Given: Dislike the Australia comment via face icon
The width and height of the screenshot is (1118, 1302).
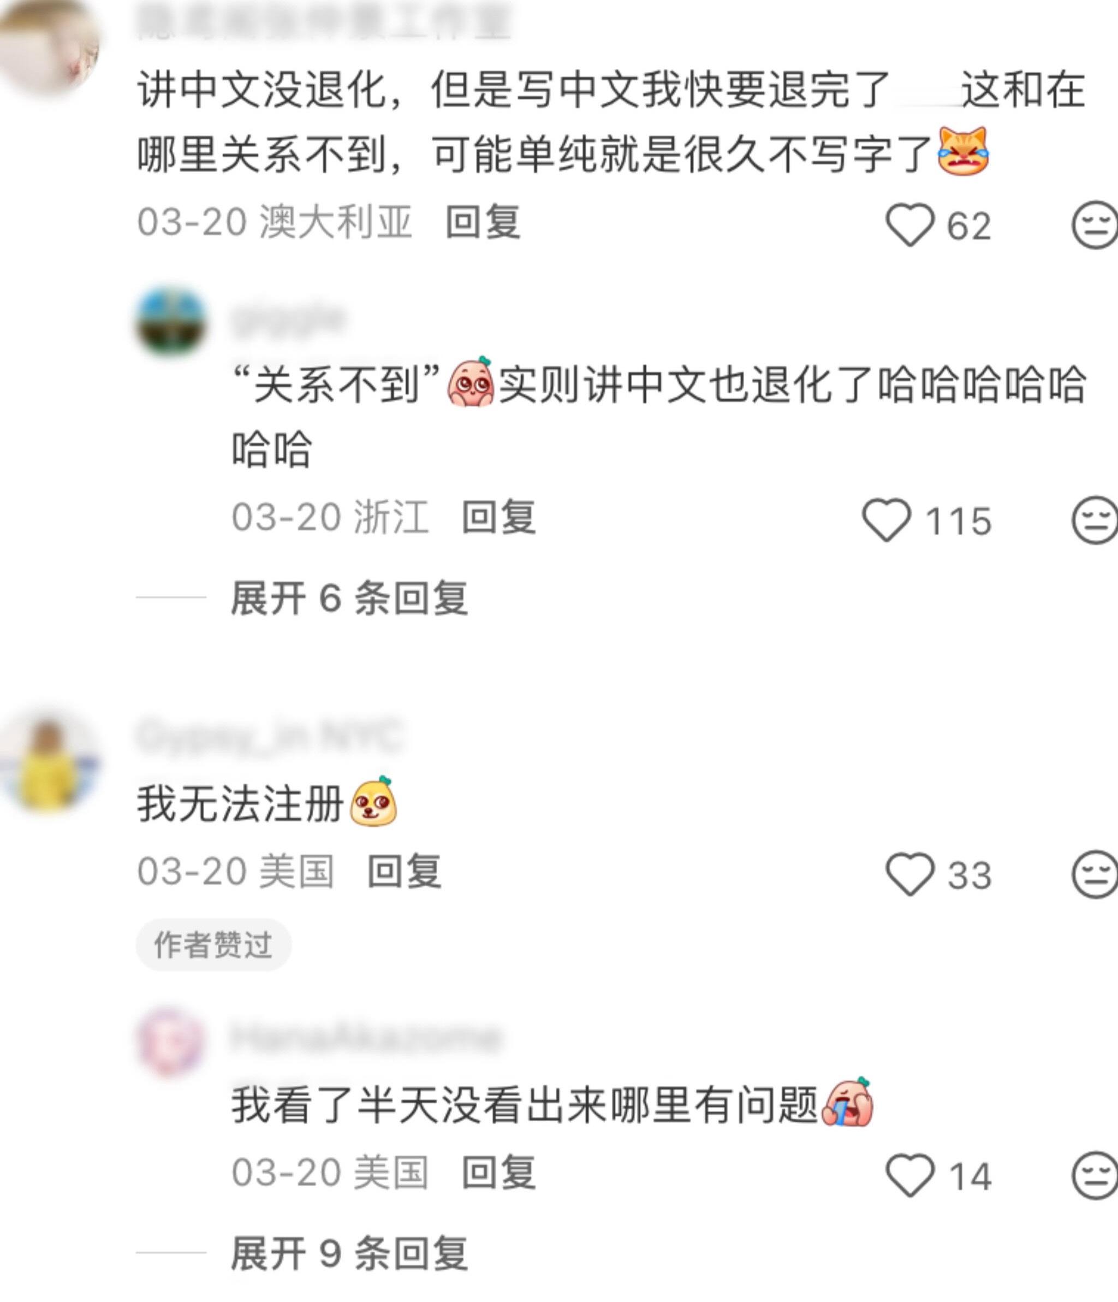Looking at the screenshot, I should click(1095, 225).
